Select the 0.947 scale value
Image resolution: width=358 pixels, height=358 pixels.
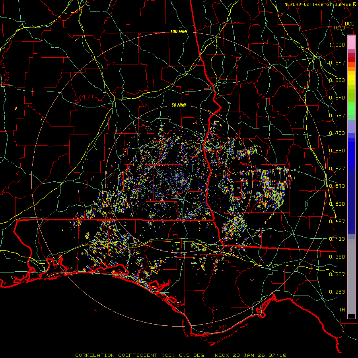337,62
